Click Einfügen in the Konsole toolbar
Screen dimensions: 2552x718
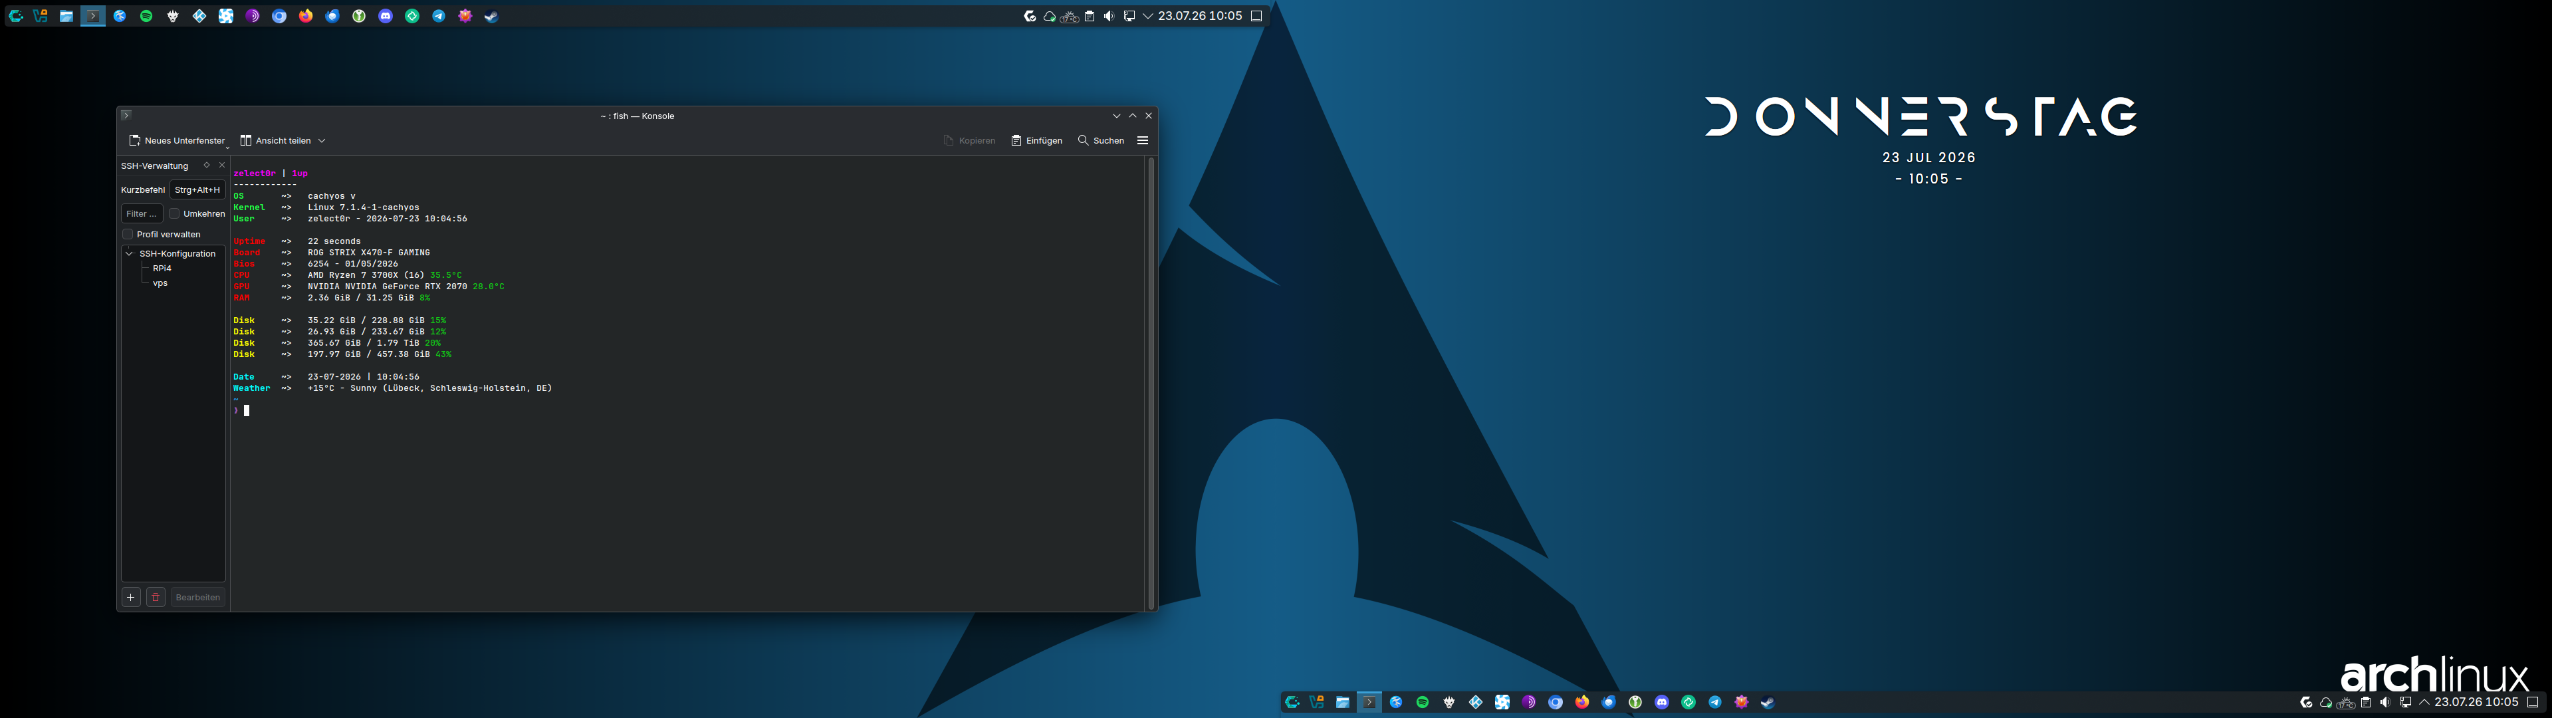pos(1036,141)
